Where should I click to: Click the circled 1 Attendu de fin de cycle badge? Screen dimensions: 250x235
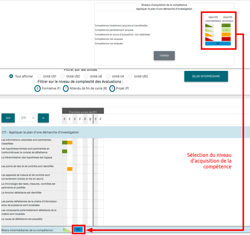point(66,88)
